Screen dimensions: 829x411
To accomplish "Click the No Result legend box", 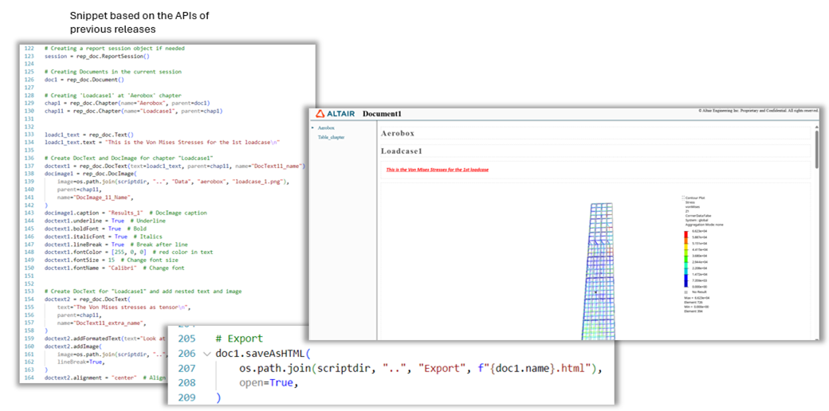I will pyautogui.click(x=685, y=292).
